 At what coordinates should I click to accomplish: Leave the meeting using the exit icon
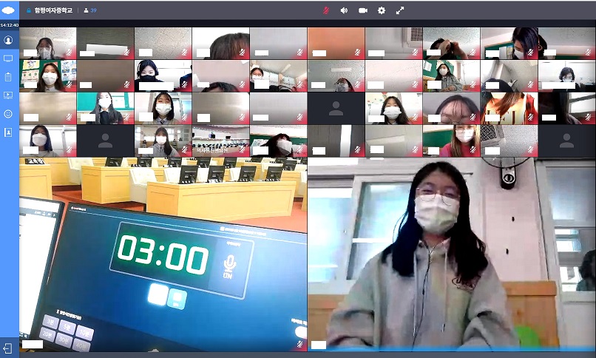click(x=8, y=347)
